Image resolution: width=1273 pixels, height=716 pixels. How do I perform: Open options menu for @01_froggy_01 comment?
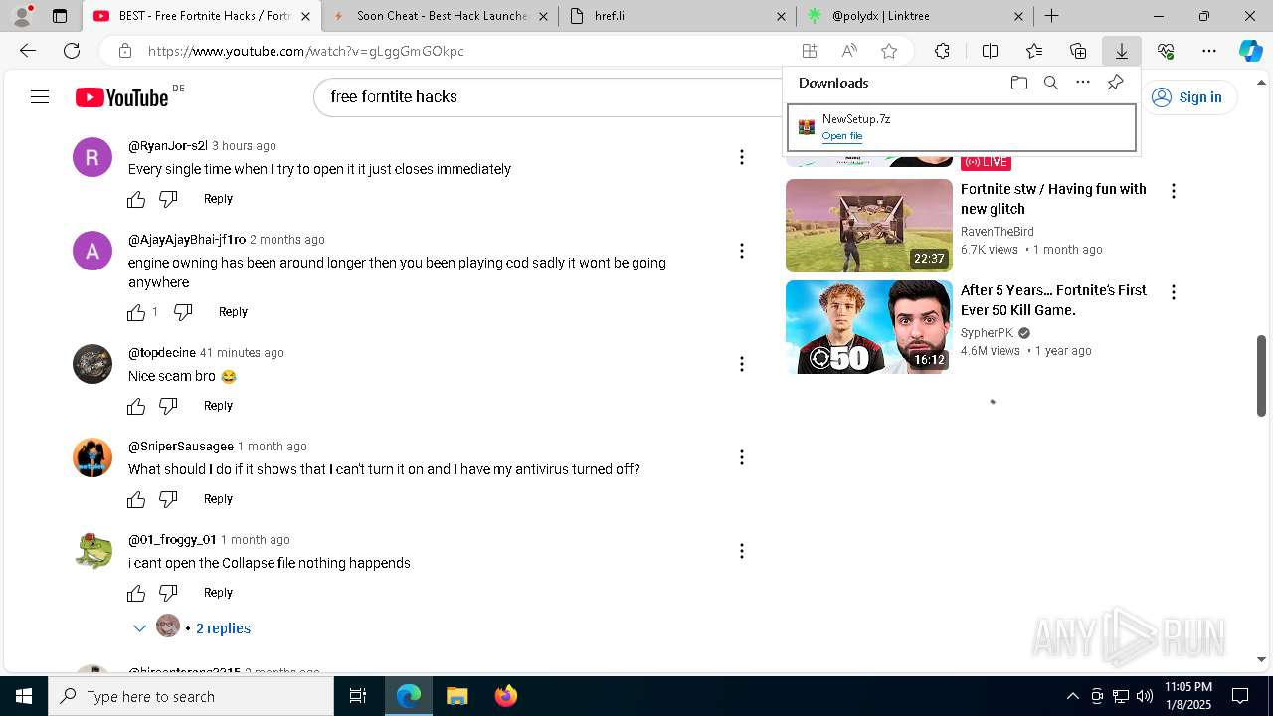pyautogui.click(x=741, y=551)
